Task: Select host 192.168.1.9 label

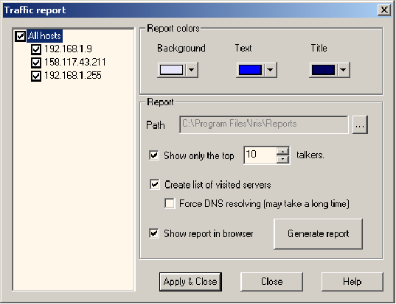Action: tap(68, 49)
